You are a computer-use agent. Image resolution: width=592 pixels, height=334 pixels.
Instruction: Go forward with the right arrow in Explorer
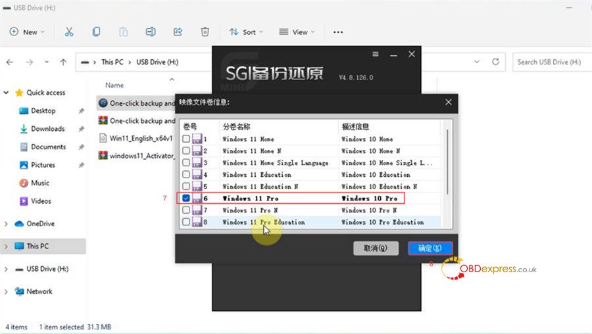[x=30, y=62]
